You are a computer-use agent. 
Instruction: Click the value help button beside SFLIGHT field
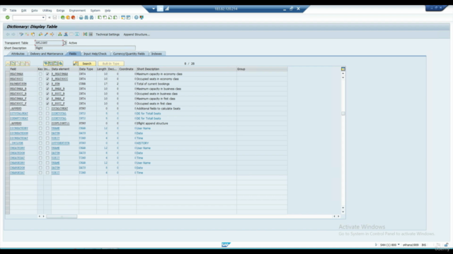(x=64, y=42)
